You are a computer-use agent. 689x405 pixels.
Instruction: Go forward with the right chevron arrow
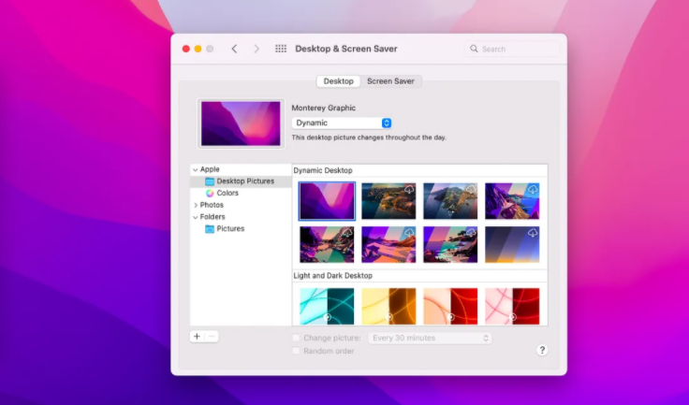pyautogui.click(x=257, y=49)
